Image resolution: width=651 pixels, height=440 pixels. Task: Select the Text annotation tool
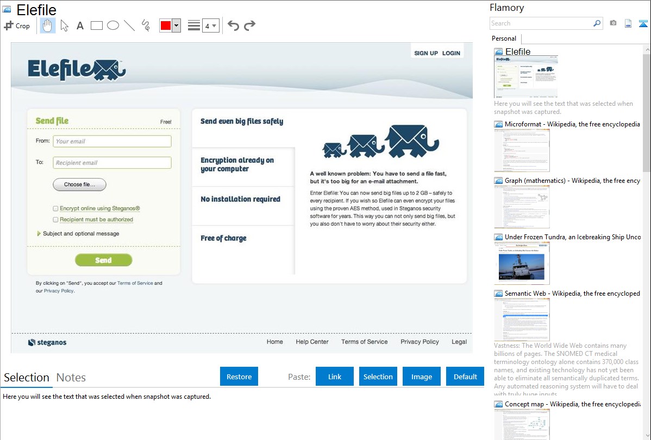pos(80,25)
